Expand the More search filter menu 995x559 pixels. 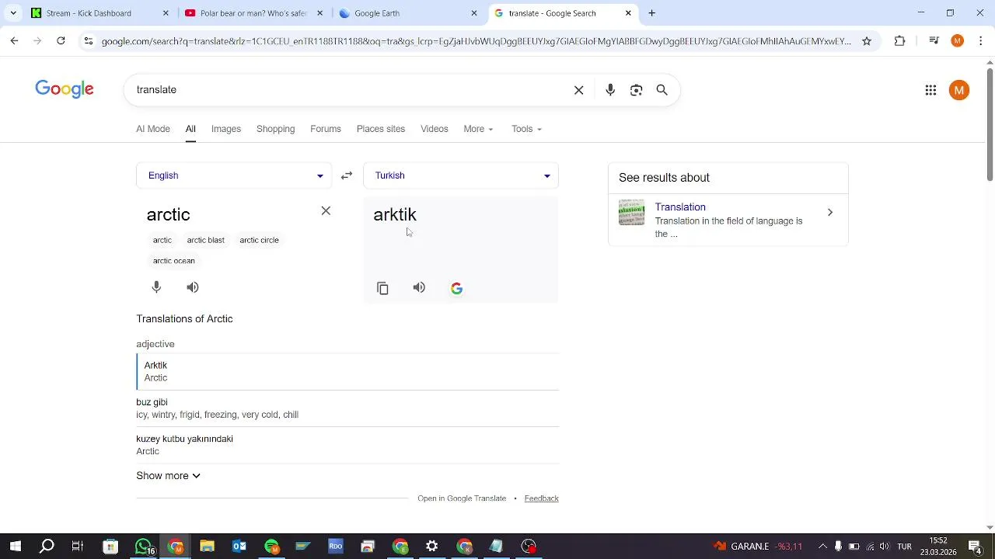click(478, 129)
